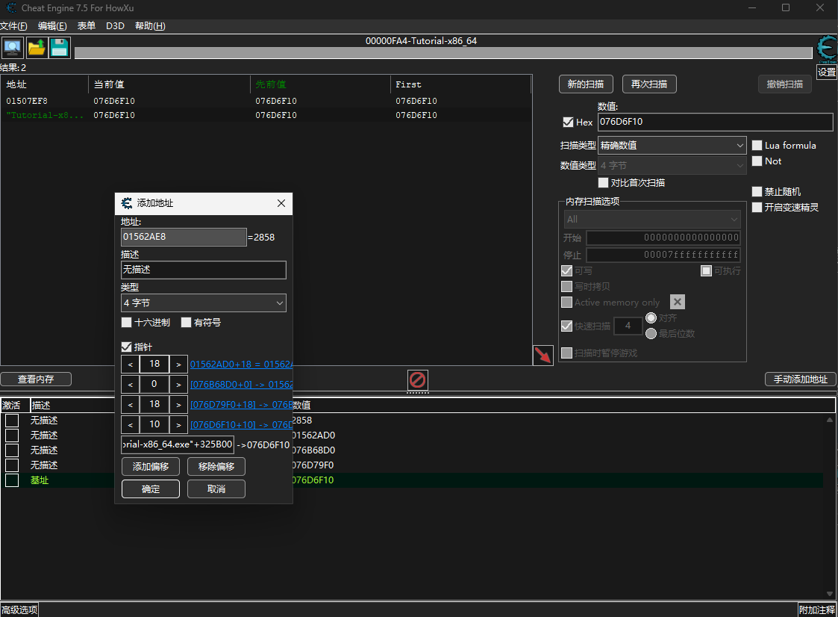838x617 pixels.
Task: Open the 文件 menu
Action: (13, 26)
